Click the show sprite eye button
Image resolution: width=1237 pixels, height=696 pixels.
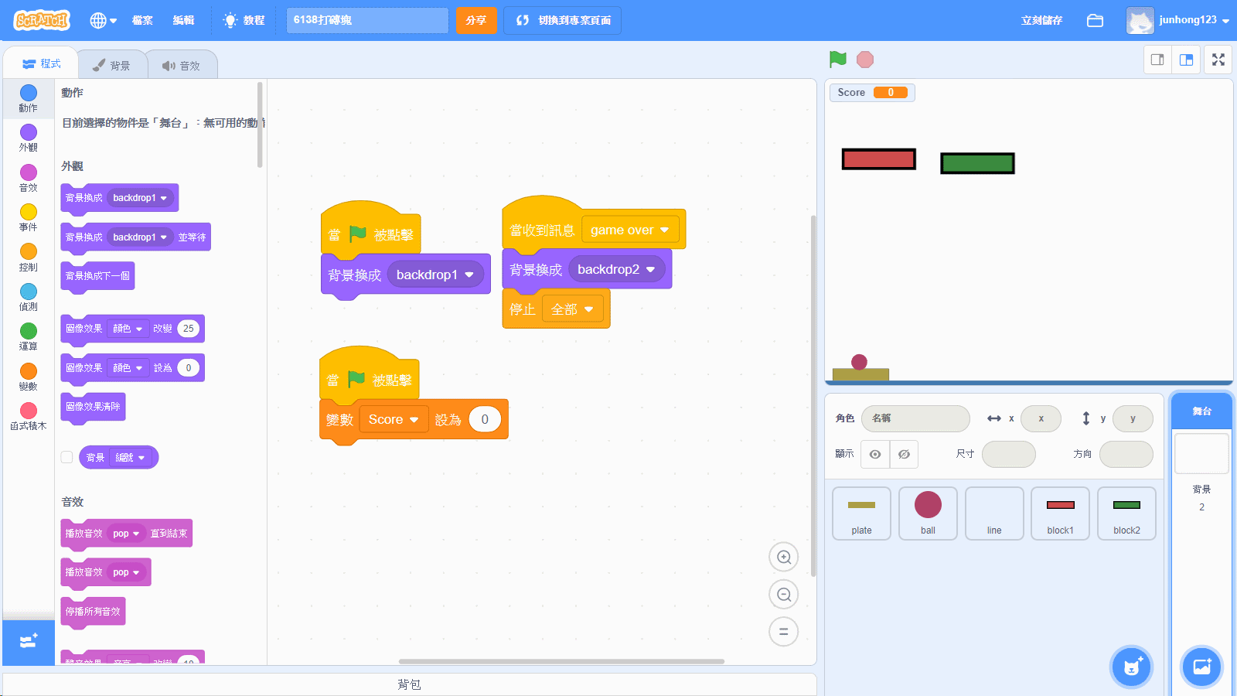pos(875,454)
